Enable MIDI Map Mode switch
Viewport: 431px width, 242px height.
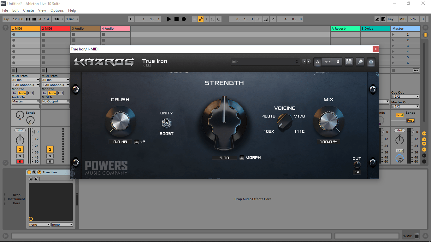tap(403, 19)
